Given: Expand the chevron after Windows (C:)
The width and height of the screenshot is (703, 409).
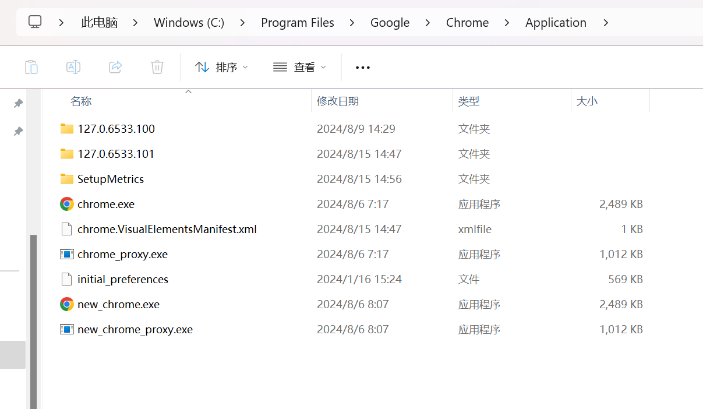Looking at the screenshot, I should click(242, 23).
